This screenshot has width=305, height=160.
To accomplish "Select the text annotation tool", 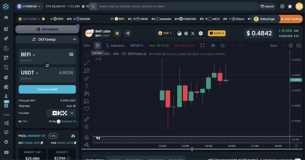I will [x=87, y=86].
